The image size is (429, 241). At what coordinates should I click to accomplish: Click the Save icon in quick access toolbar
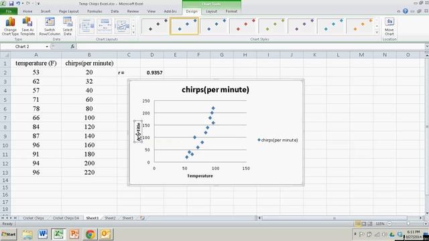(x=11, y=3)
